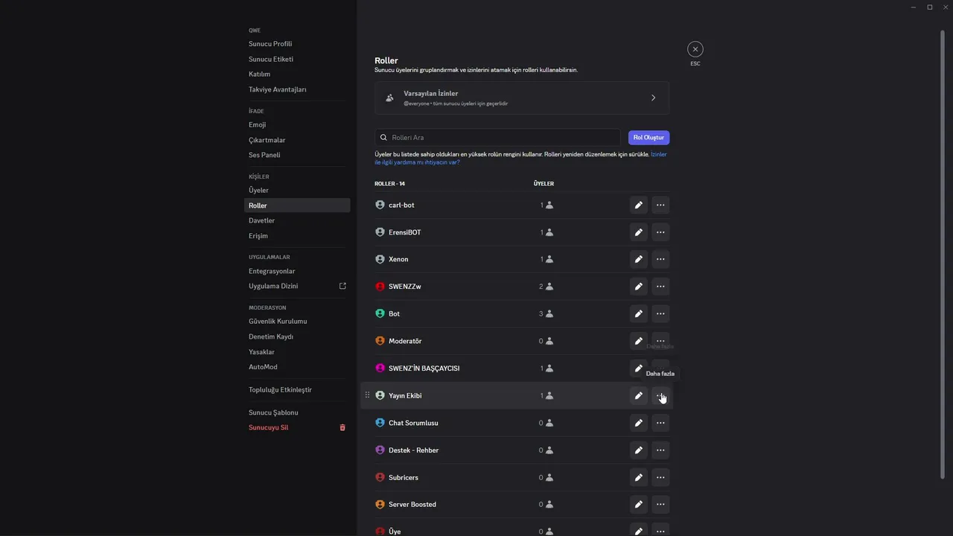
Task: Open more options for Subricers role
Action: click(x=660, y=477)
